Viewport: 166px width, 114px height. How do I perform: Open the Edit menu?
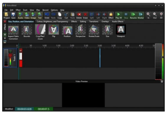[11, 10]
